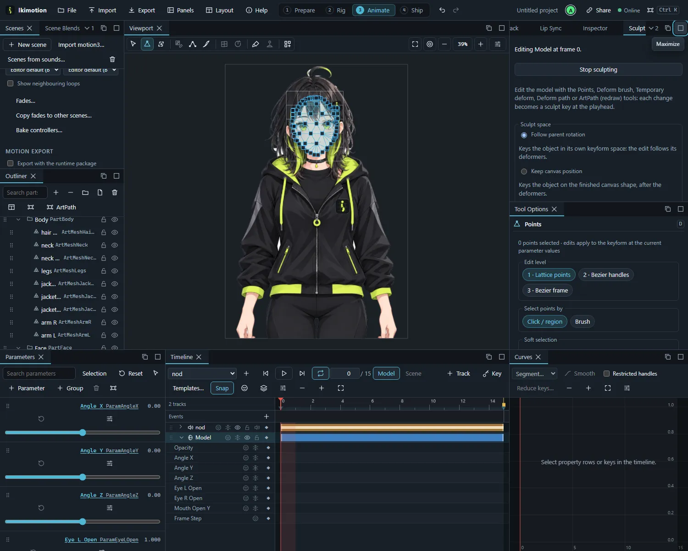This screenshot has height=551, width=688.
Task: Jump to the last frame in the Timeline
Action: click(302, 373)
